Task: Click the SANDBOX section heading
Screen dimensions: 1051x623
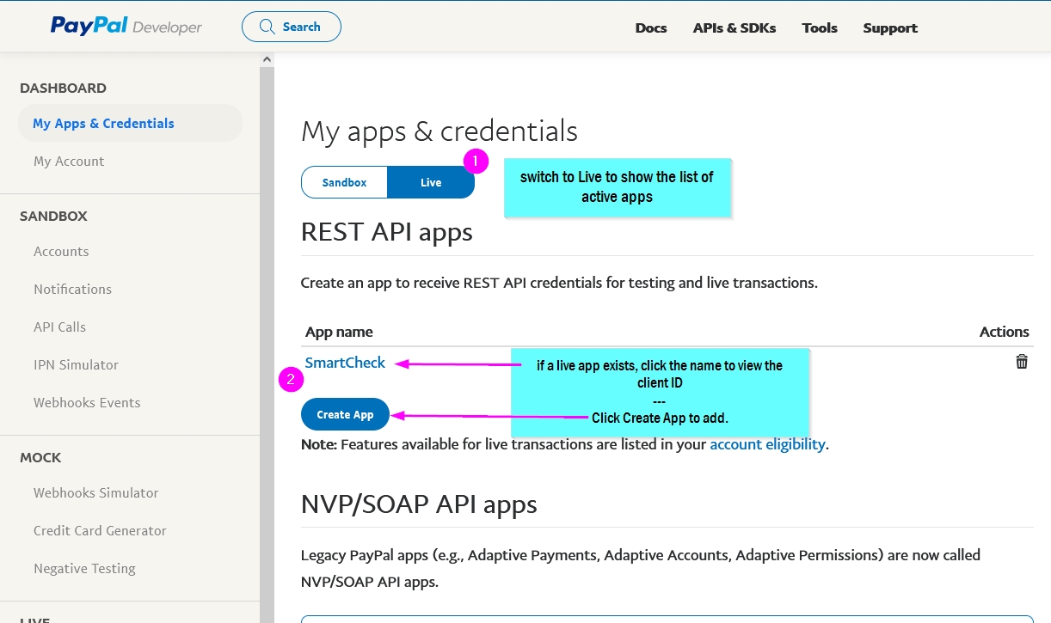Action: [53, 216]
